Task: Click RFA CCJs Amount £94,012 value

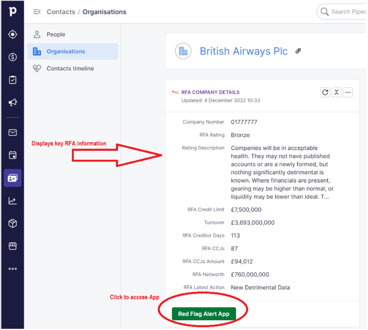Action: pos(242,262)
